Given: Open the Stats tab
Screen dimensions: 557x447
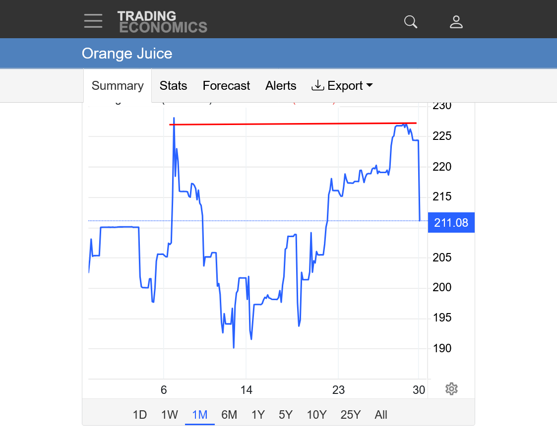Looking at the screenshot, I should (x=173, y=86).
